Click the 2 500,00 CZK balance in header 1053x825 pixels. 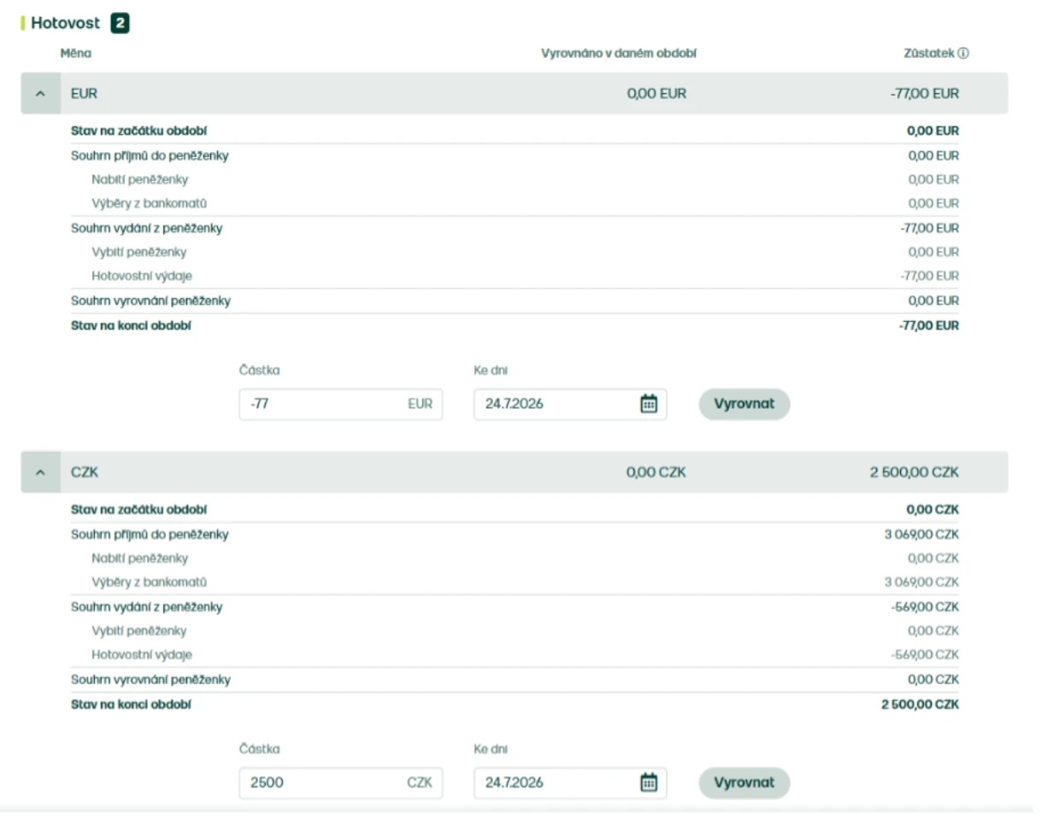click(915, 472)
